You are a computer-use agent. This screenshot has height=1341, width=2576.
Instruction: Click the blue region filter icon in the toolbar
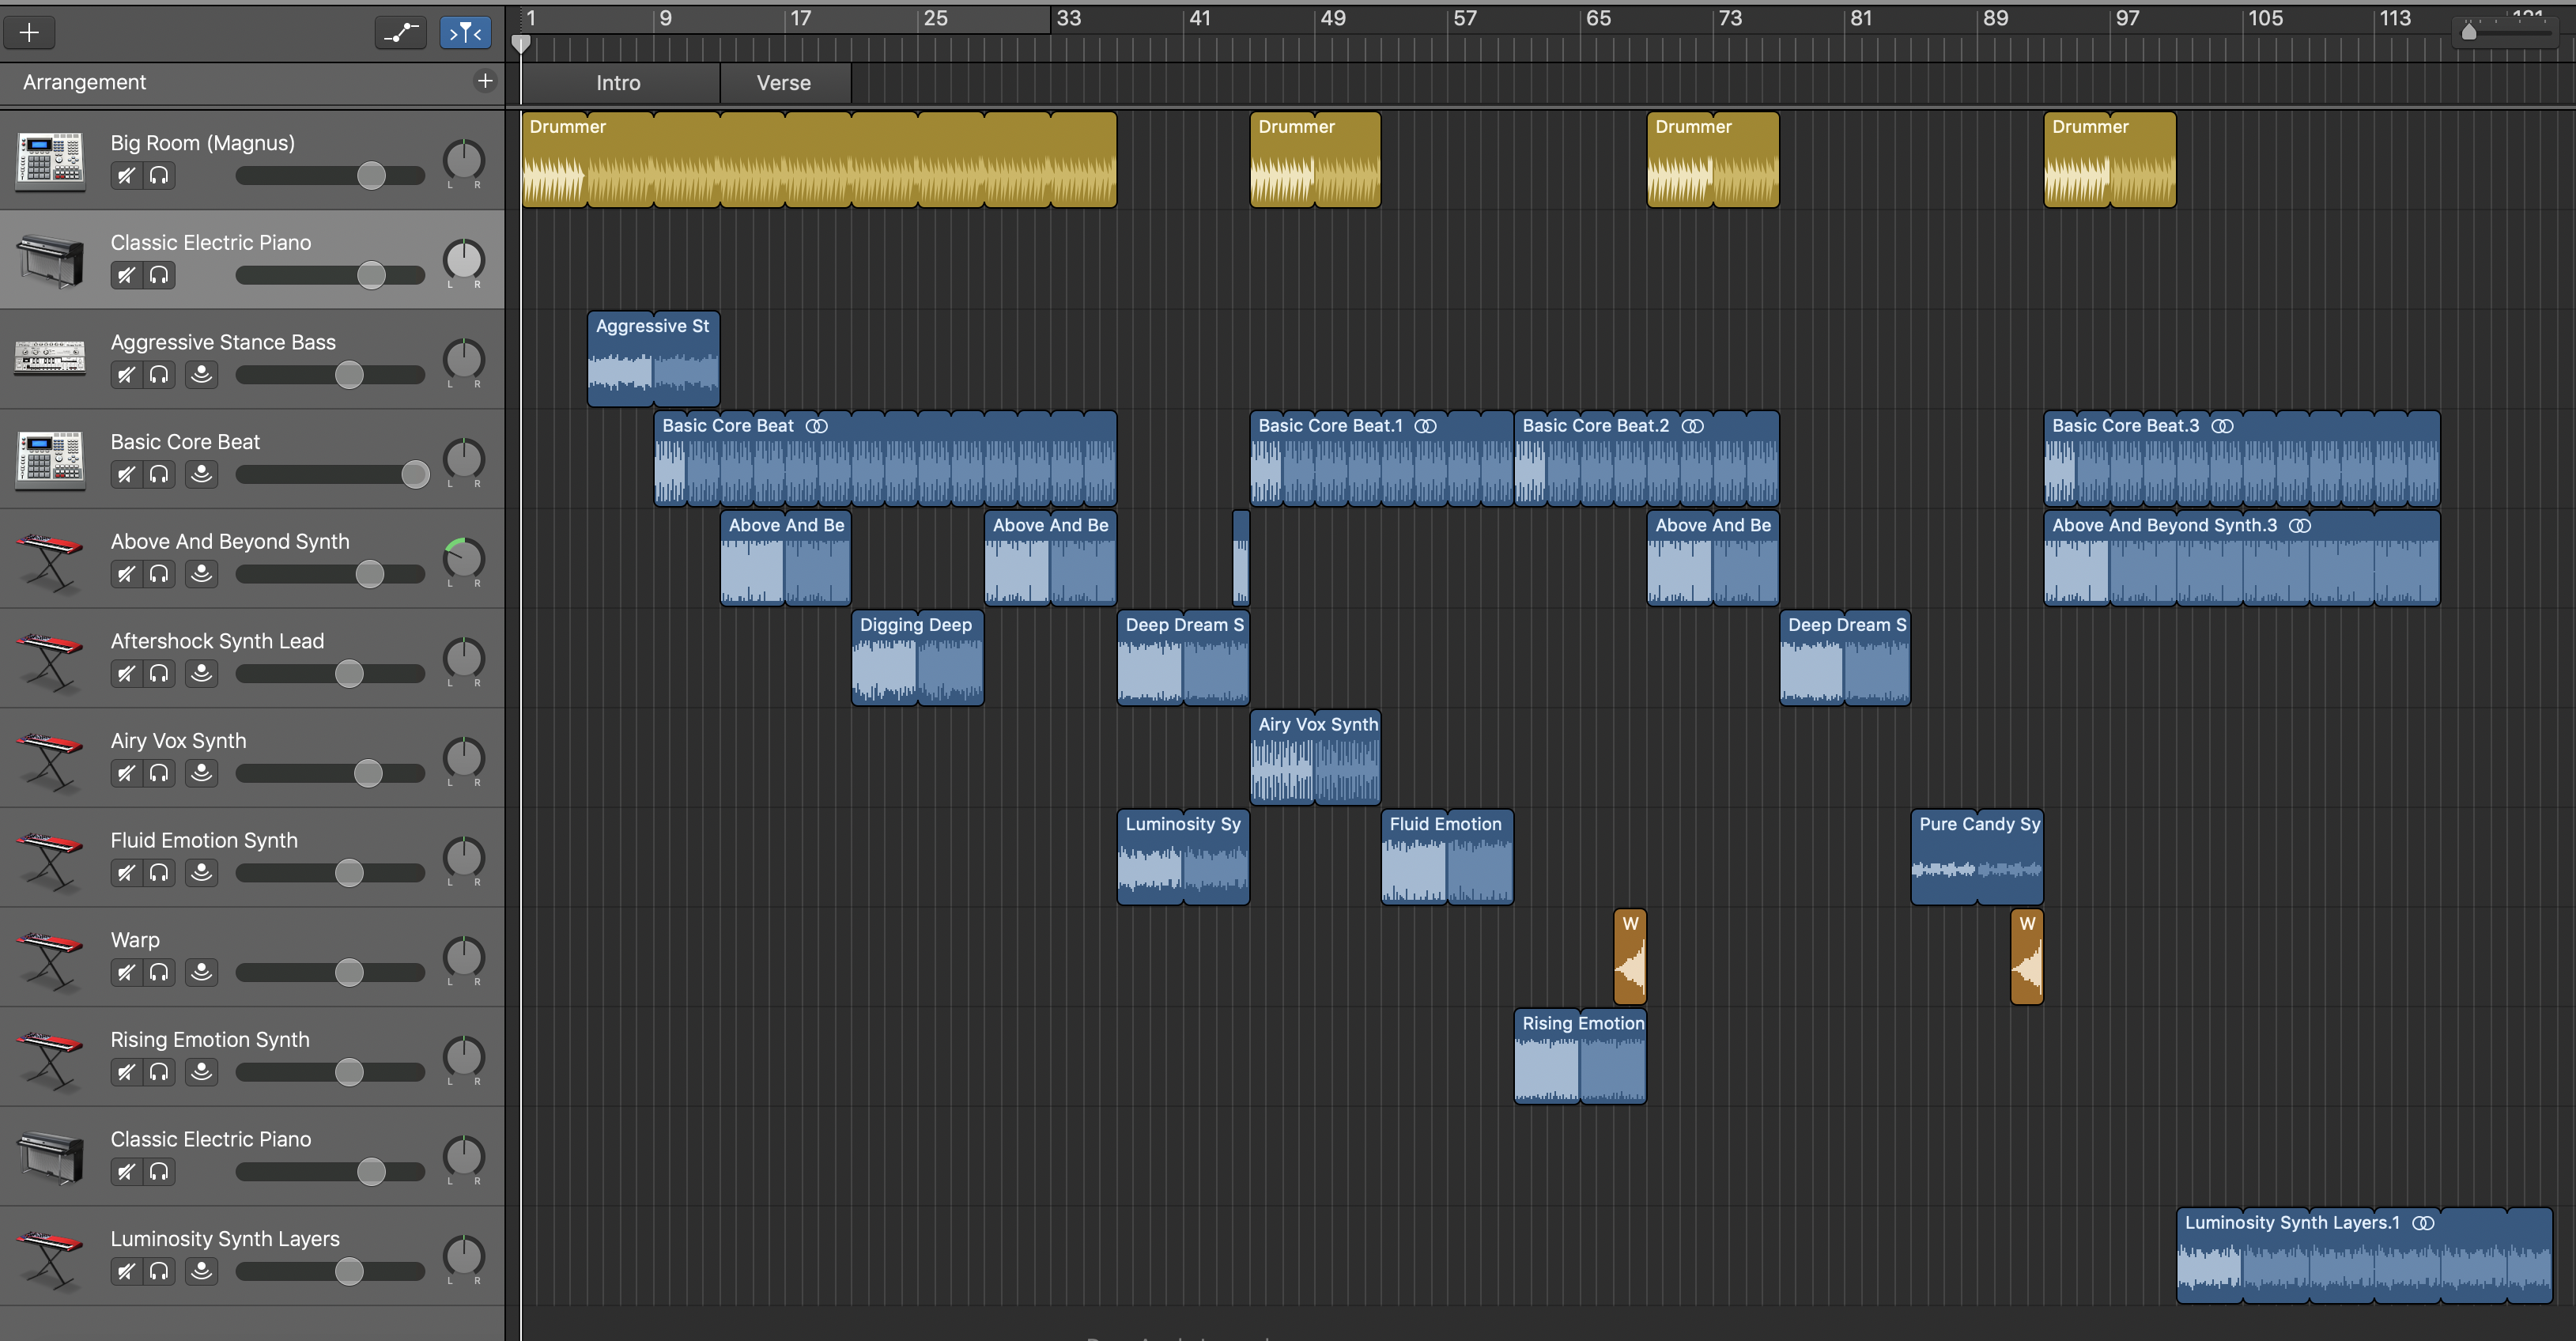click(464, 32)
